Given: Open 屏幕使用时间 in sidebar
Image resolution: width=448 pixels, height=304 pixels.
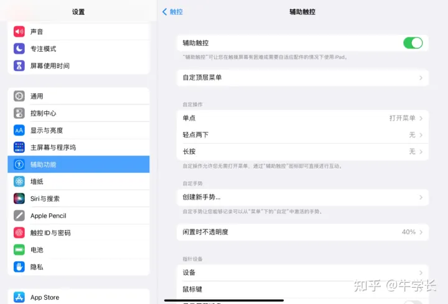Looking at the screenshot, I should (x=78, y=66).
